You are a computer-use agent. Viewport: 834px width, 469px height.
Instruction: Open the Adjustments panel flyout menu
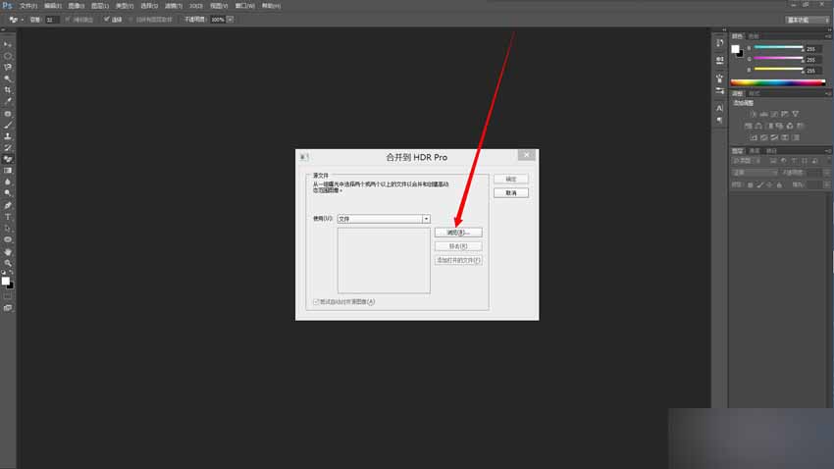click(x=827, y=93)
